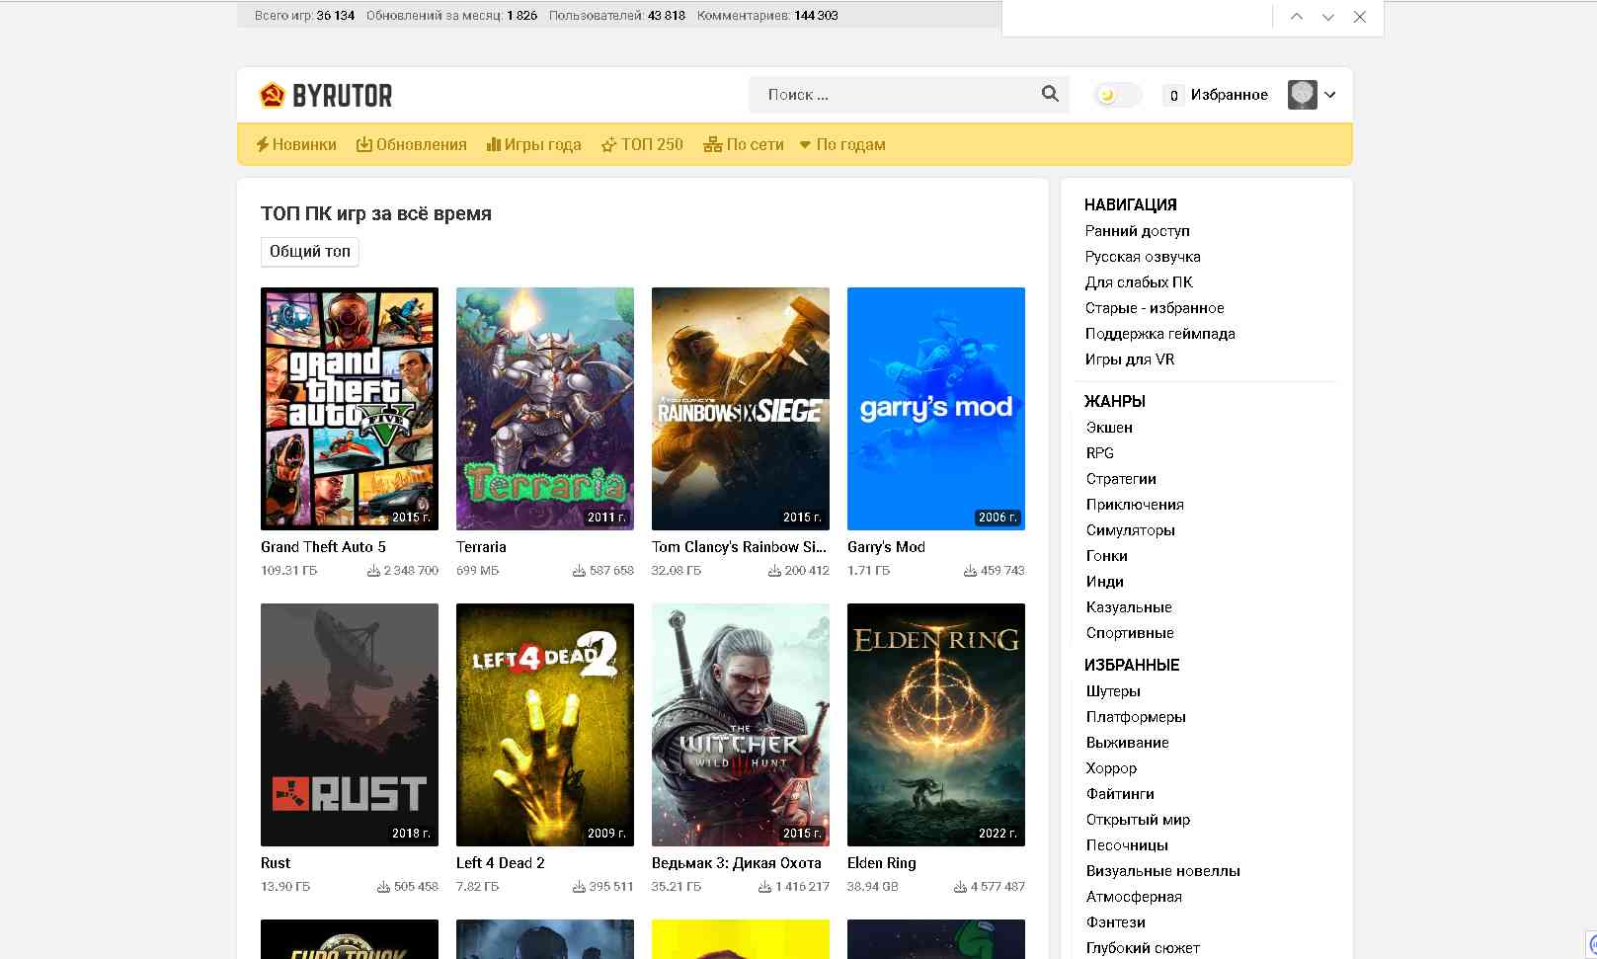
Task: Click the Grand Theft Auto 5 cover
Action: click(x=350, y=409)
